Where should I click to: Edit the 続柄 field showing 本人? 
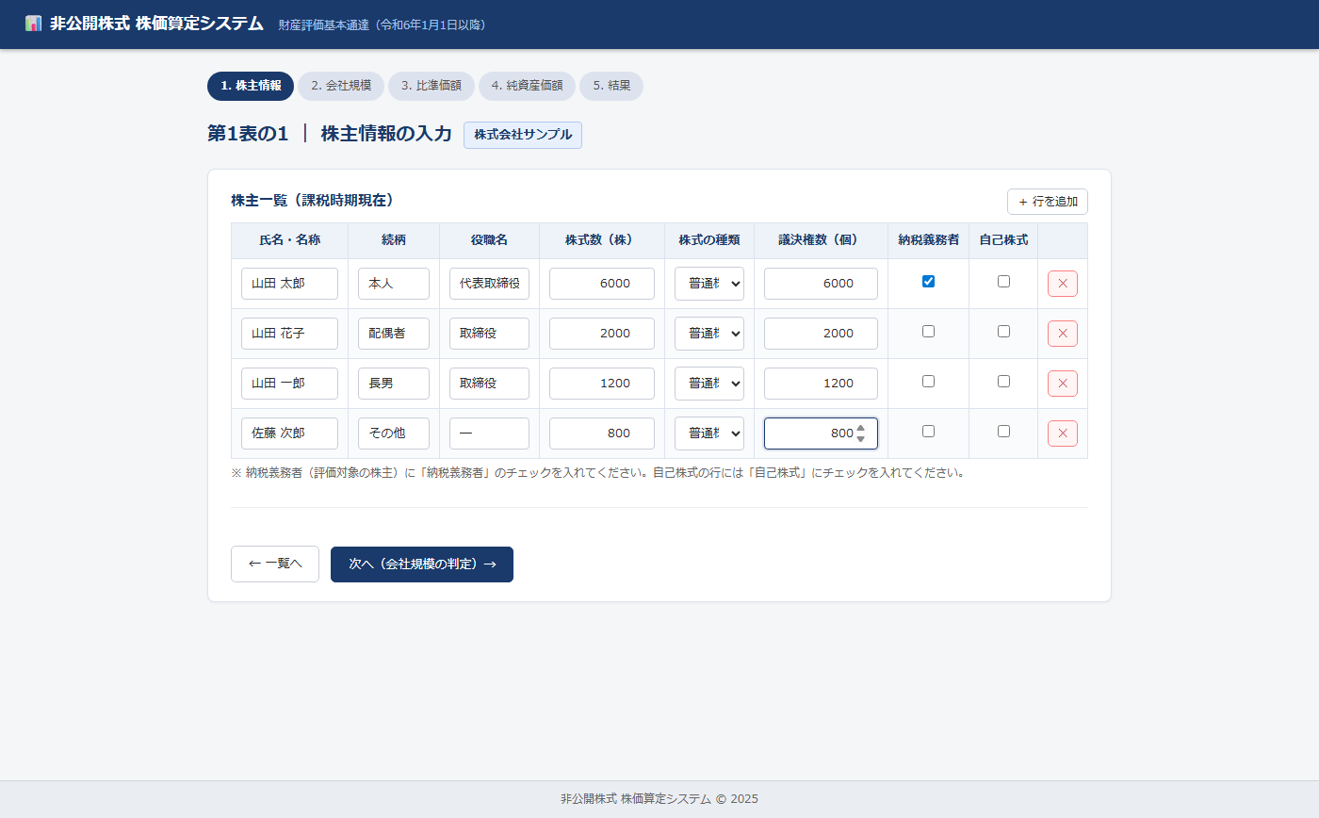[x=394, y=284]
